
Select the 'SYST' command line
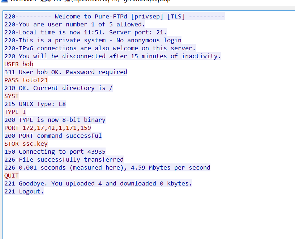pyautogui.click(x=12, y=96)
